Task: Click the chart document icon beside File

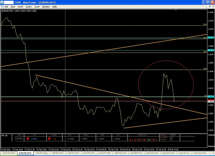Action: pyautogui.click(x=2, y=7)
